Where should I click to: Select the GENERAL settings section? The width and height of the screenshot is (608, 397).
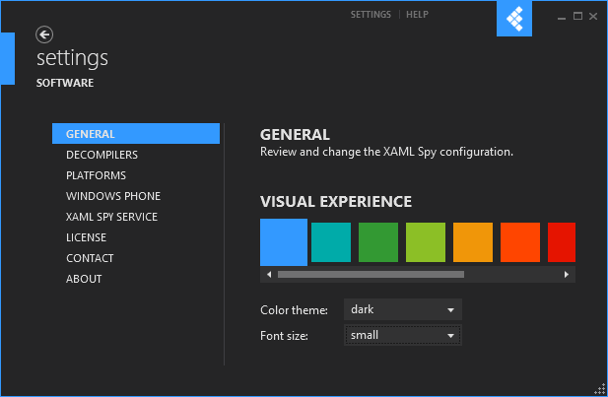(x=136, y=134)
